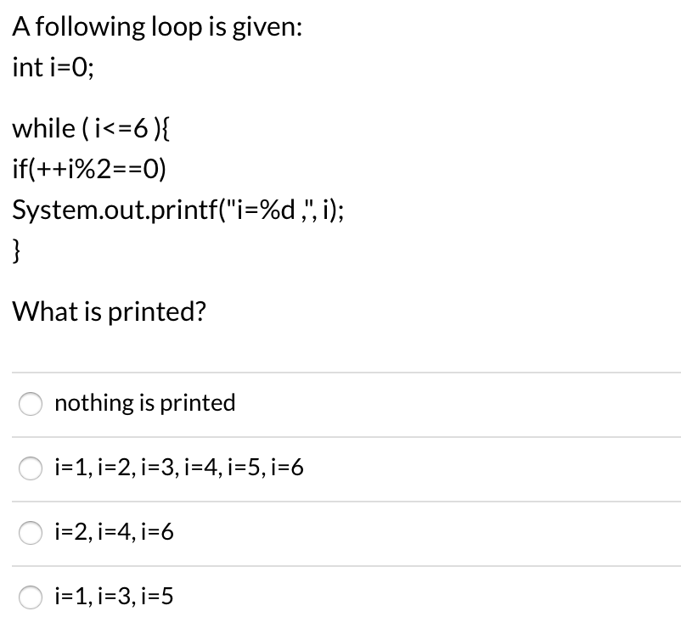Click the "if(++i%2==0)" code line
The image size is (681, 628).
[x=88, y=169]
